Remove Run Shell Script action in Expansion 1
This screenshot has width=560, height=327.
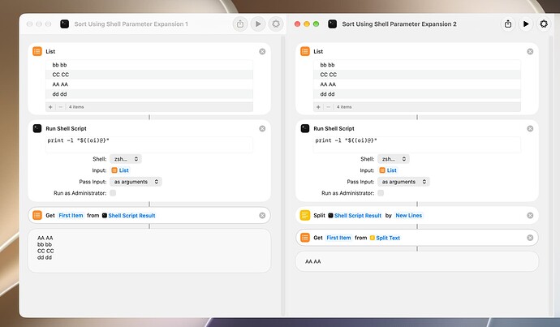click(262, 128)
